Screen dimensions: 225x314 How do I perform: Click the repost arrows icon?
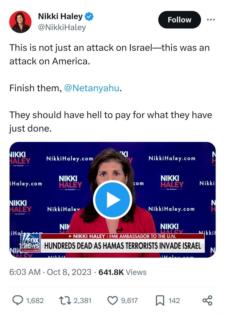tap(65, 301)
